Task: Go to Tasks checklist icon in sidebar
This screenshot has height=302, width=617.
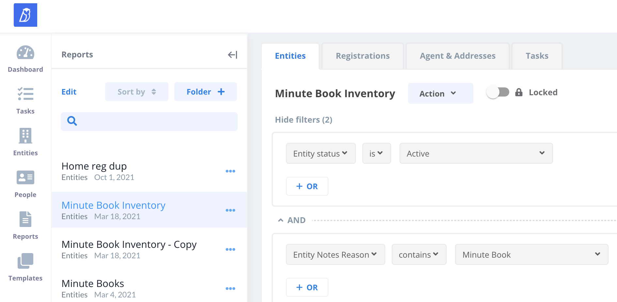Action: click(x=25, y=94)
